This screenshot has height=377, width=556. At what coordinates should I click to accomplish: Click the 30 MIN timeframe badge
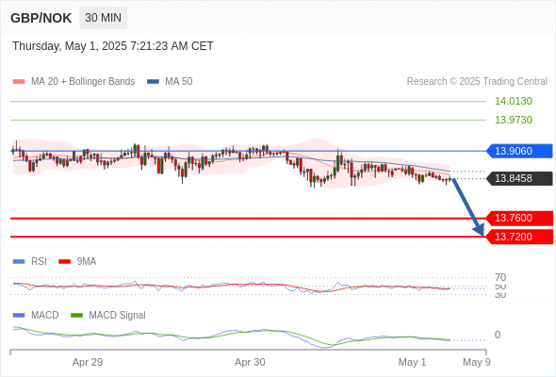pos(103,18)
